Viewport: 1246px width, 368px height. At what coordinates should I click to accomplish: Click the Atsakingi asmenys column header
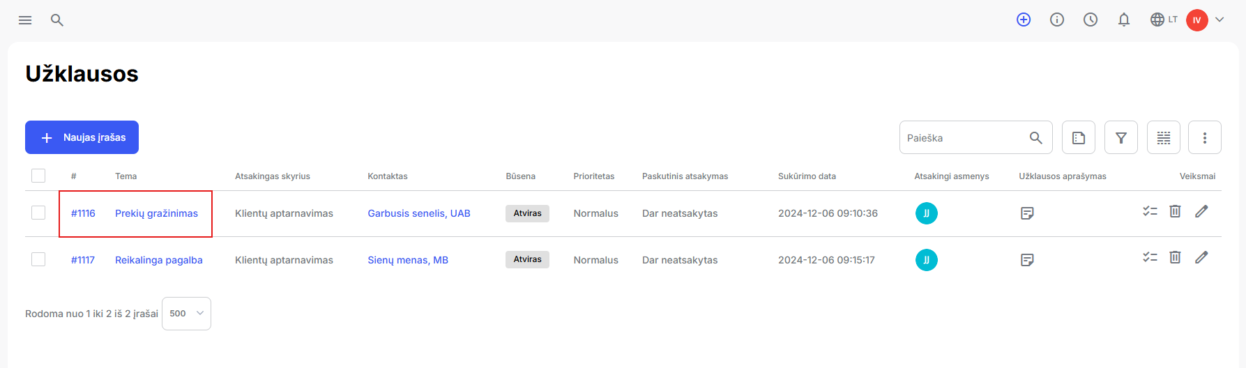952,176
